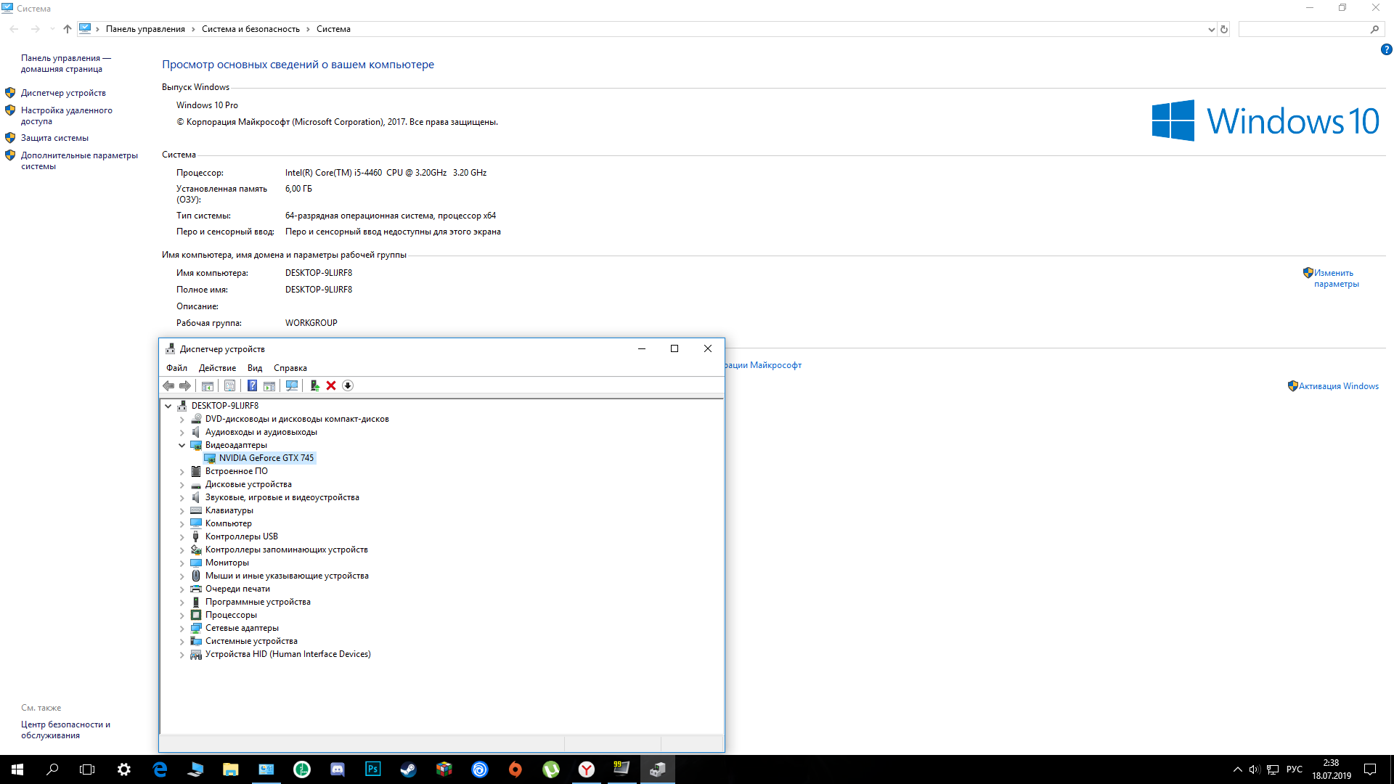The image size is (1394, 784).
Task: Open the Действие menu
Action: pos(217,368)
